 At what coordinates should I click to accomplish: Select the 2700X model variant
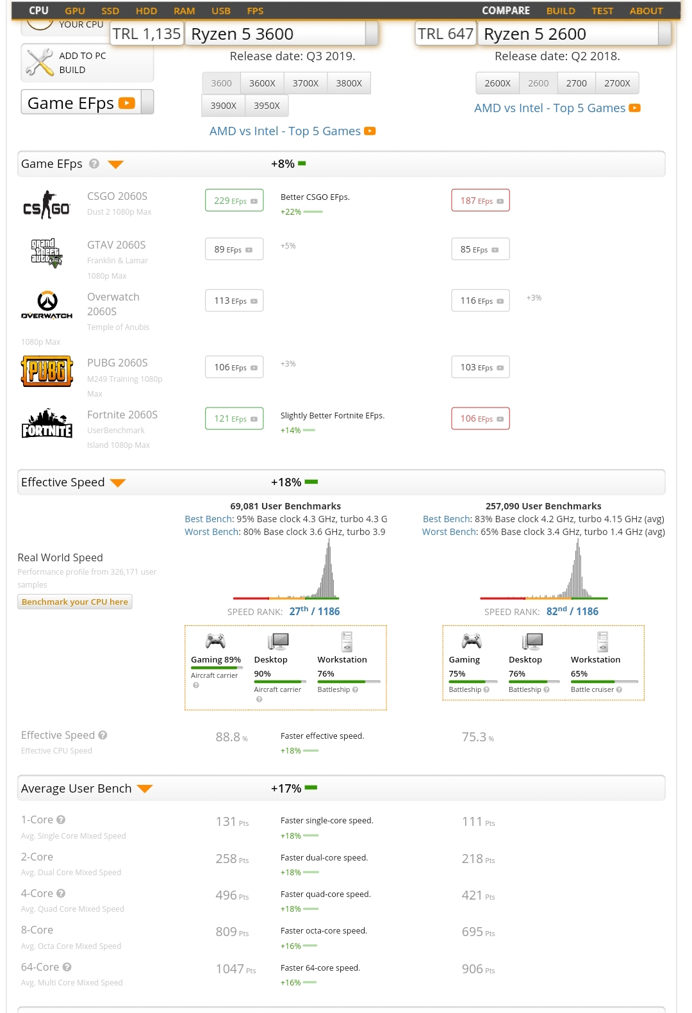[x=617, y=83]
